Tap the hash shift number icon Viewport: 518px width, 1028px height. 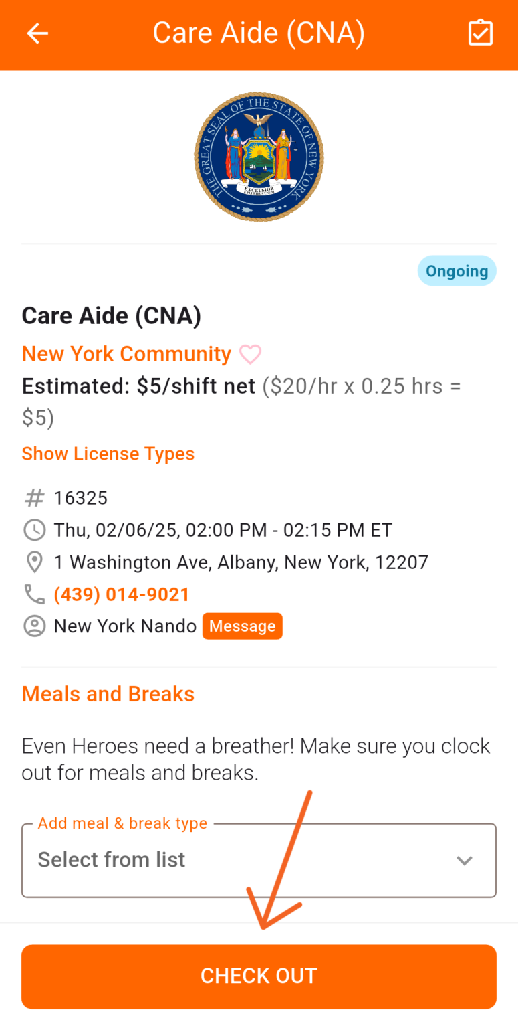tap(34, 498)
